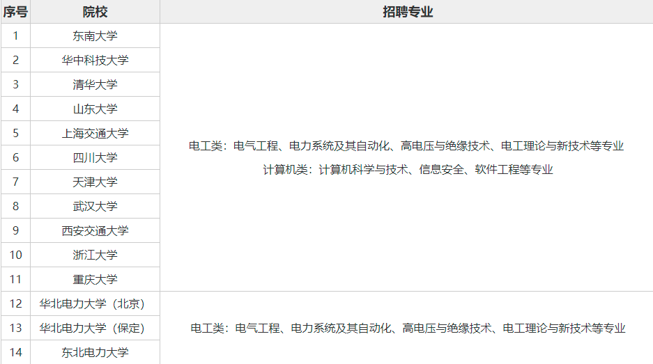653x364 pixels.
Task: Click the 招聘专业 column header
Action: coord(407,12)
